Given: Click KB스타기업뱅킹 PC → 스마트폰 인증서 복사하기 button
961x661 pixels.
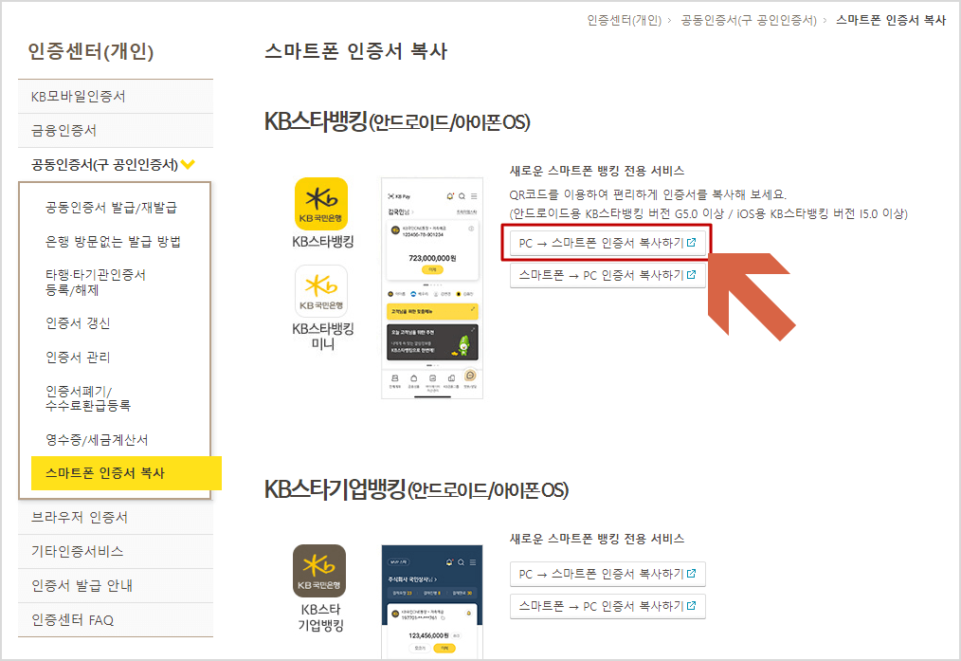Looking at the screenshot, I should tap(607, 574).
